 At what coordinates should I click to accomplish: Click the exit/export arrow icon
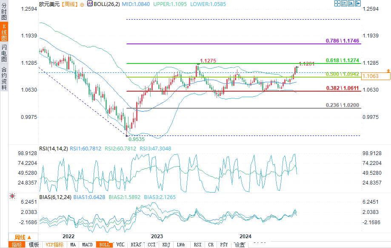tap(358, 3)
